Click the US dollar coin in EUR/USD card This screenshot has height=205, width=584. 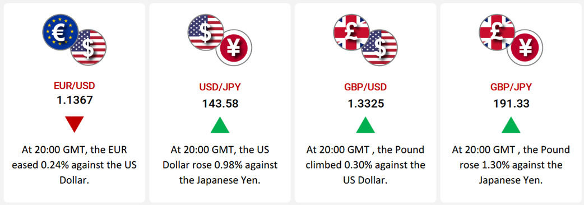(88, 47)
